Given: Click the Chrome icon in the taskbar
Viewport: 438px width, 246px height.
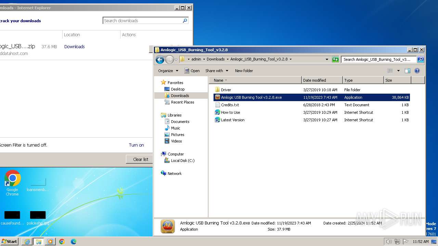Looking at the screenshot, I should [x=62, y=242].
